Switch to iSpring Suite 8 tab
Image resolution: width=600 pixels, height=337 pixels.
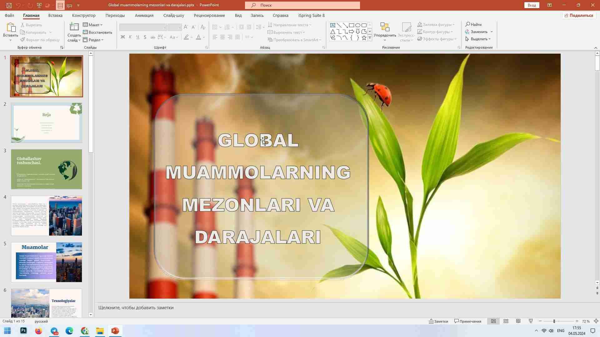point(311,15)
